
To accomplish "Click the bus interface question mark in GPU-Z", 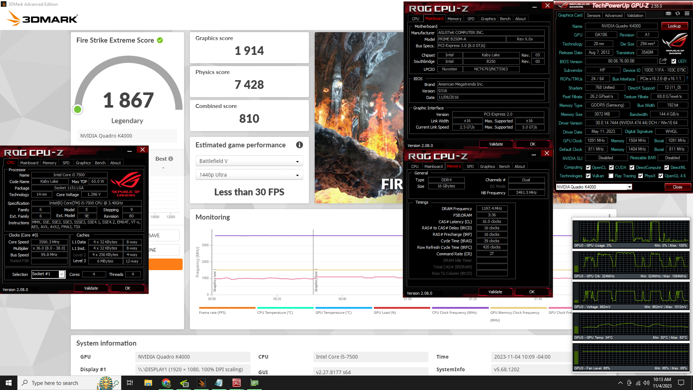I will [x=687, y=79].
